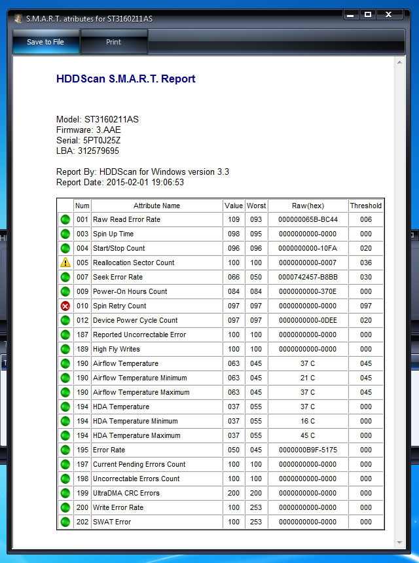
Task: Click red error icon for Spin Retry Count
Action: [65, 306]
